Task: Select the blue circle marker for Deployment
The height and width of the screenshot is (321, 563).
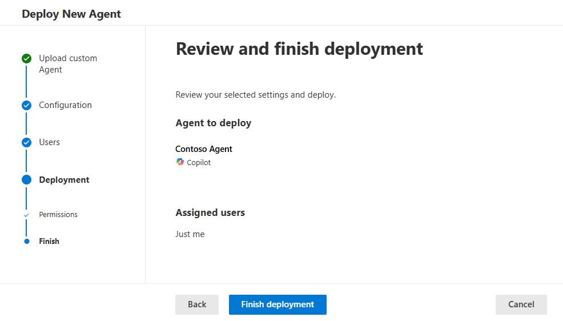Action: pos(26,180)
